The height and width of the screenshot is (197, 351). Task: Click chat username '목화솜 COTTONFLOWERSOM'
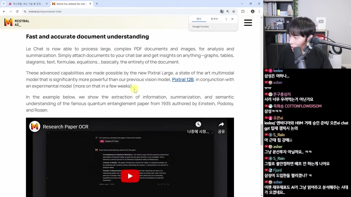coord(297,106)
